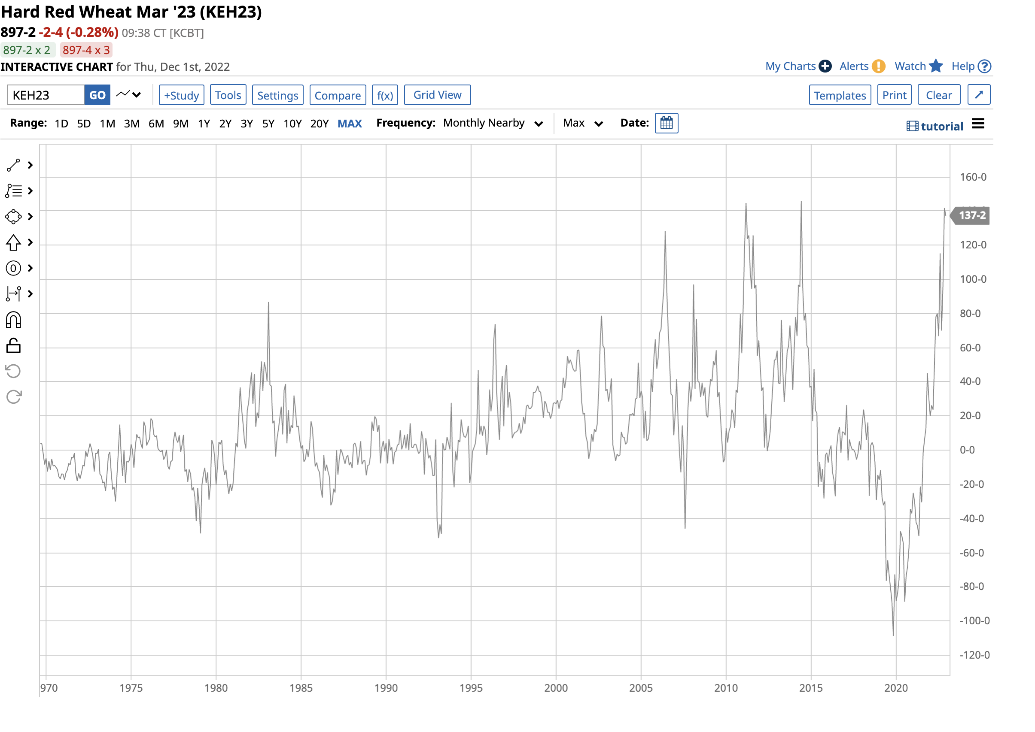Open the date calendar picker icon

[x=666, y=123]
